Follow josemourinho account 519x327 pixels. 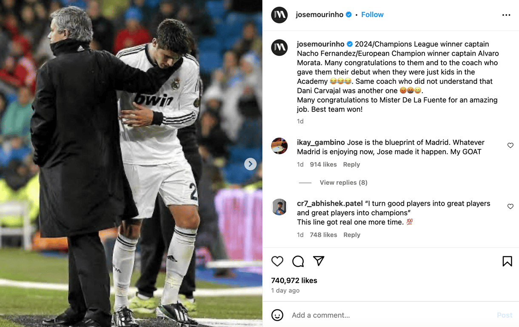(x=372, y=14)
